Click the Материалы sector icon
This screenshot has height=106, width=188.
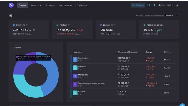coord(75,76)
